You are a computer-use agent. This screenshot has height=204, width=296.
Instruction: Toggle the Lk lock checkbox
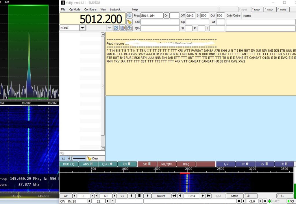pos(251,196)
